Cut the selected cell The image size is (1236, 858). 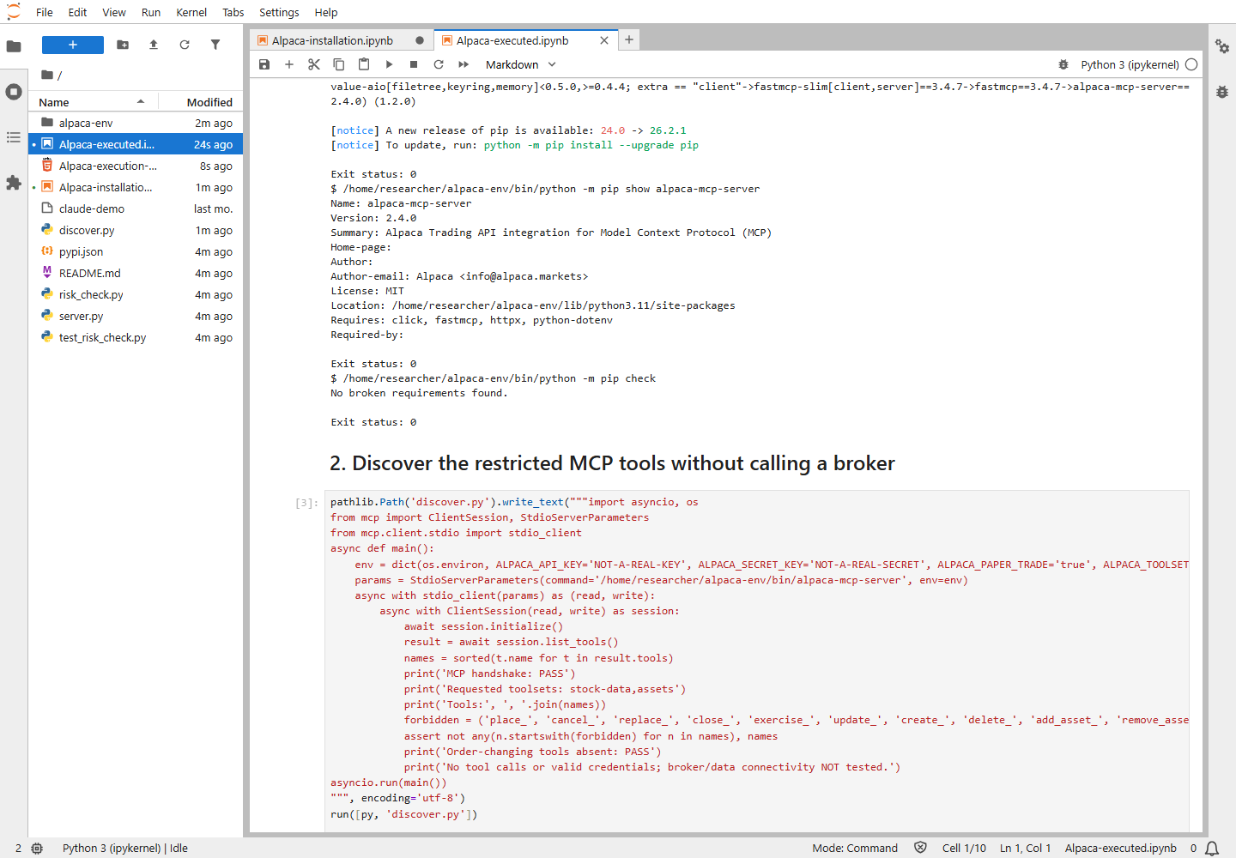pyautogui.click(x=314, y=64)
